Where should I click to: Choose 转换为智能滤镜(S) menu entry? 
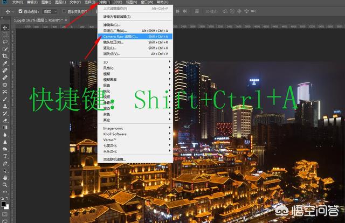(x=135, y=17)
